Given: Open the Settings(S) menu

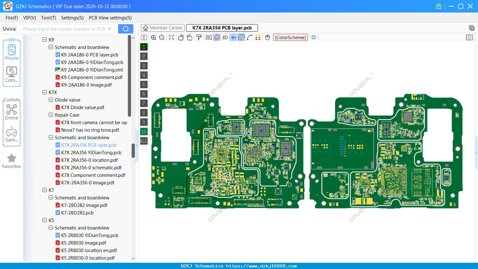Looking at the screenshot, I should click(x=73, y=18).
